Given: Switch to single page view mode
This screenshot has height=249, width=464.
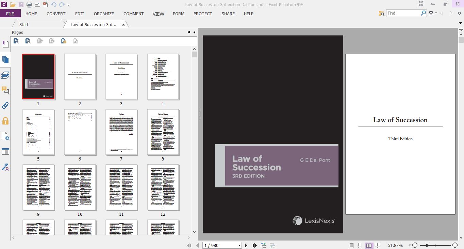Looking at the screenshot, I should pyautogui.click(x=351, y=245).
